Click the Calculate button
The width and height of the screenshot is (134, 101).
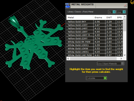coord(96,78)
